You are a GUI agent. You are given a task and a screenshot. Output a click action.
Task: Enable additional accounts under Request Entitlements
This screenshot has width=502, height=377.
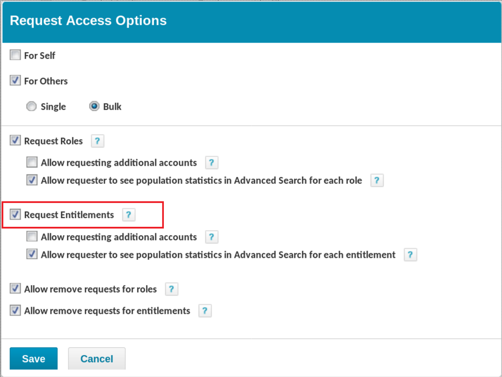[x=32, y=236]
